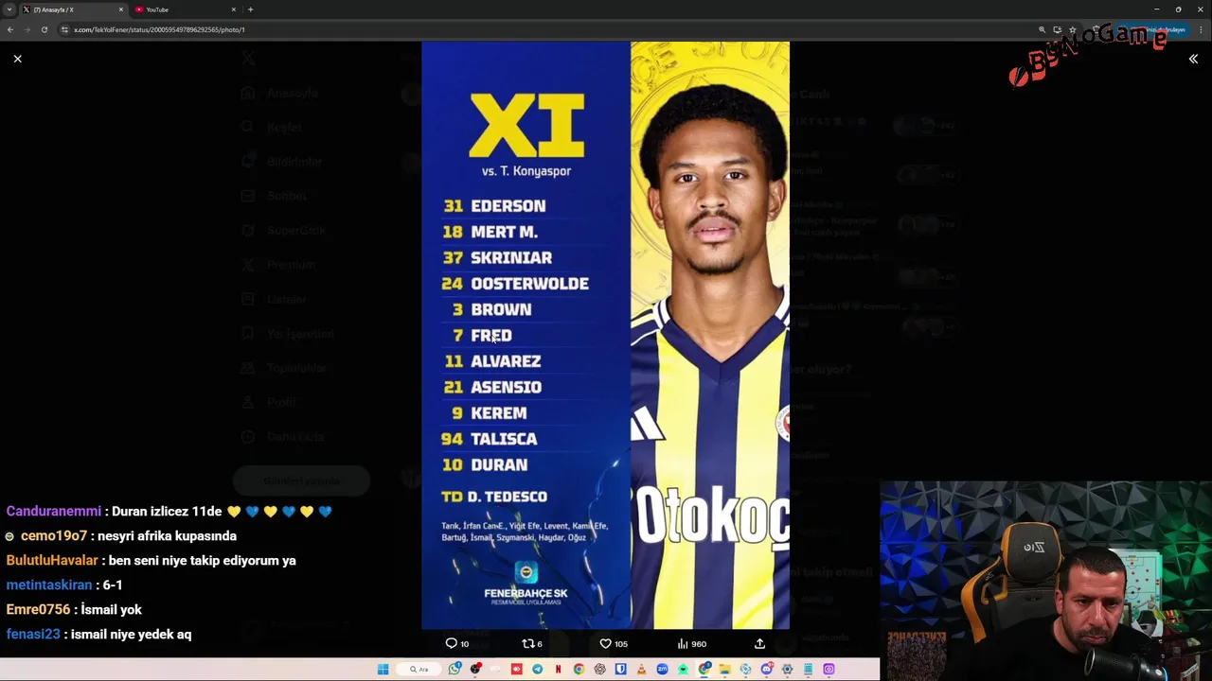Go back with the browser back arrow
The height and width of the screenshot is (681, 1212).
(x=9, y=29)
